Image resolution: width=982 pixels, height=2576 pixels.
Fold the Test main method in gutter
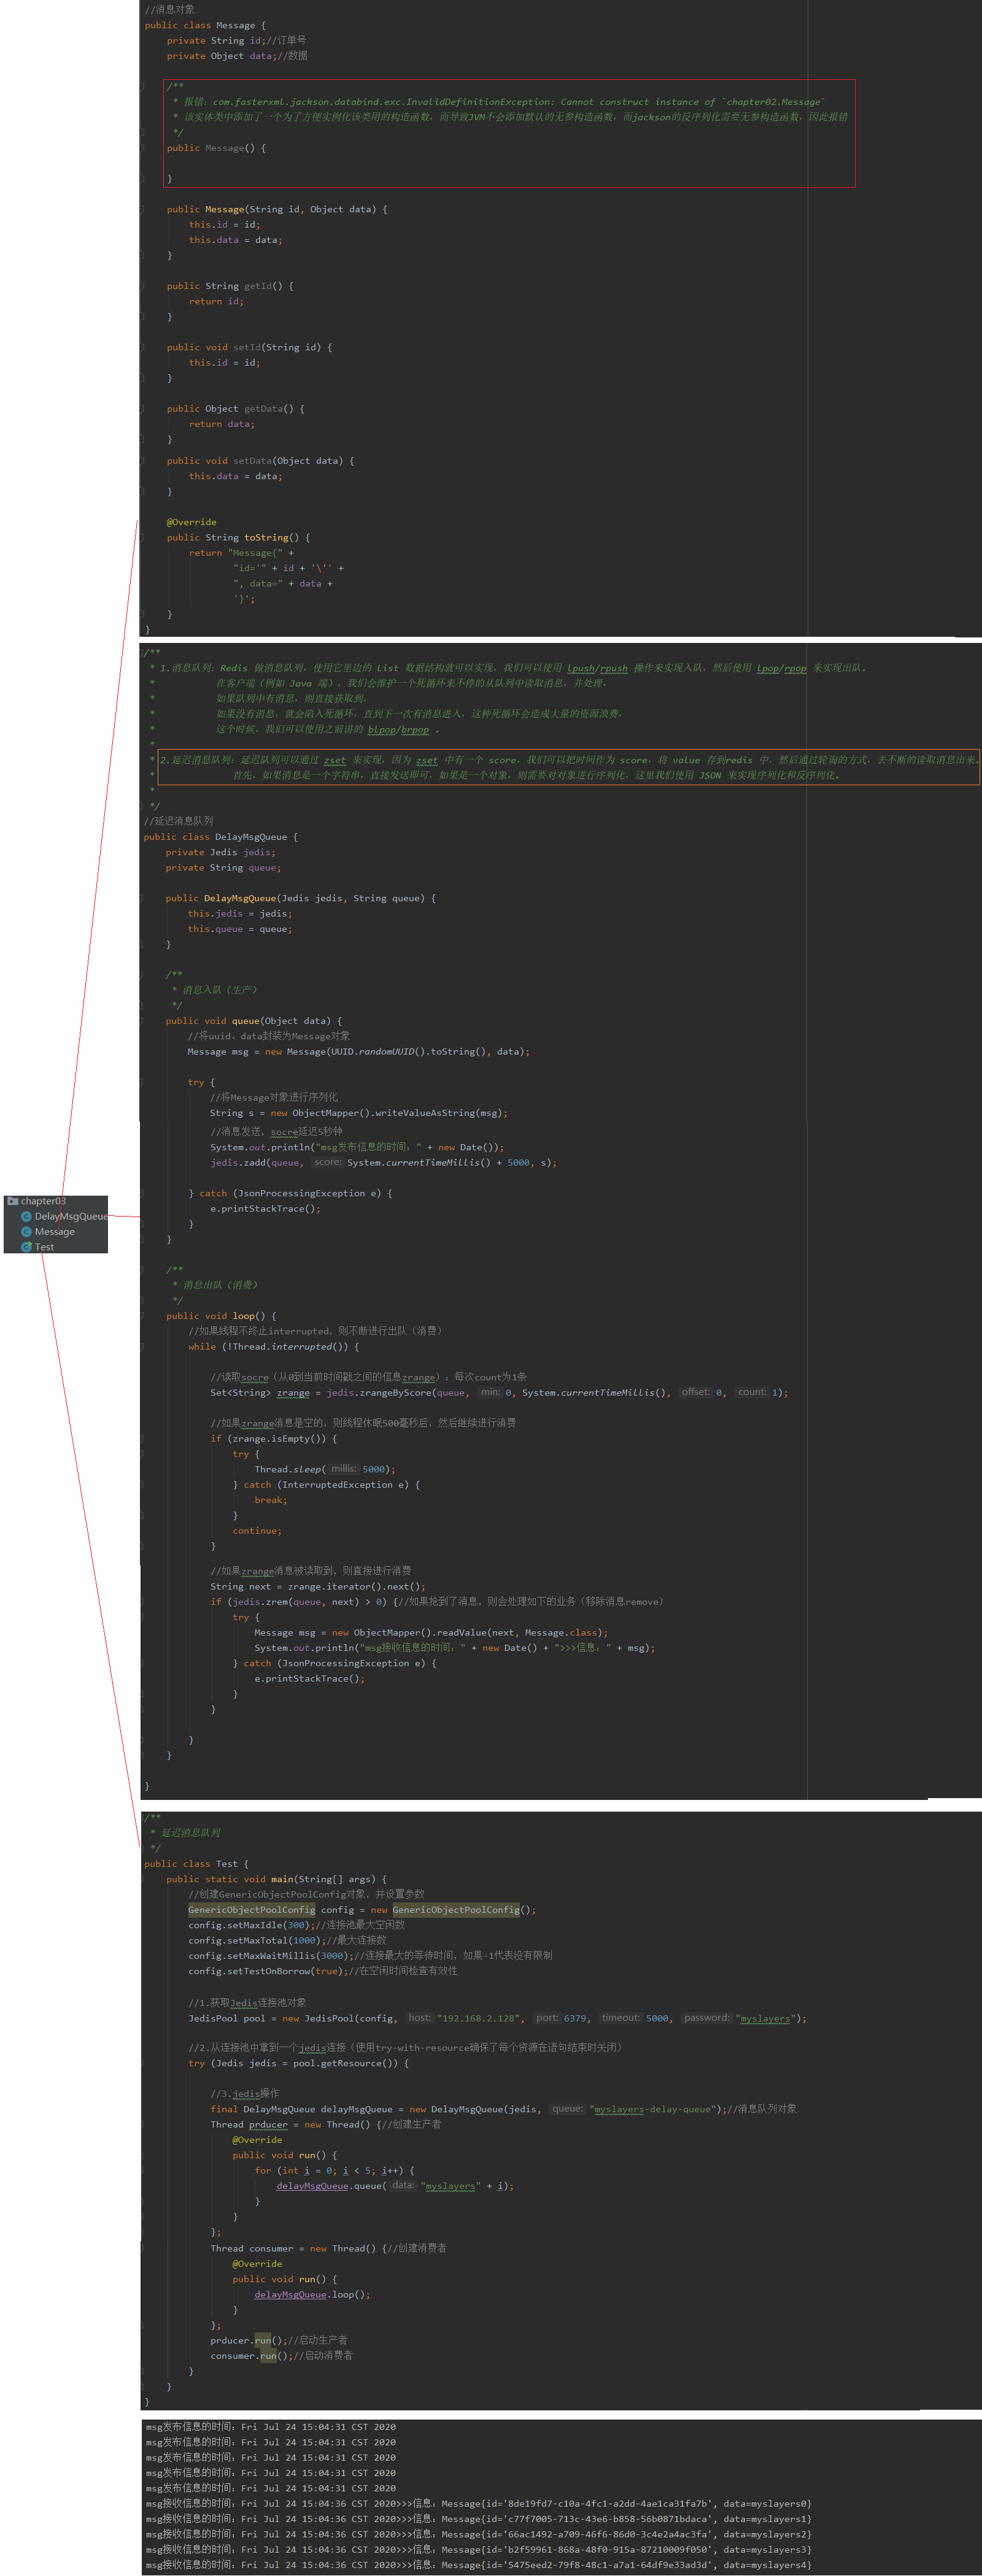tap(143, 1879)
